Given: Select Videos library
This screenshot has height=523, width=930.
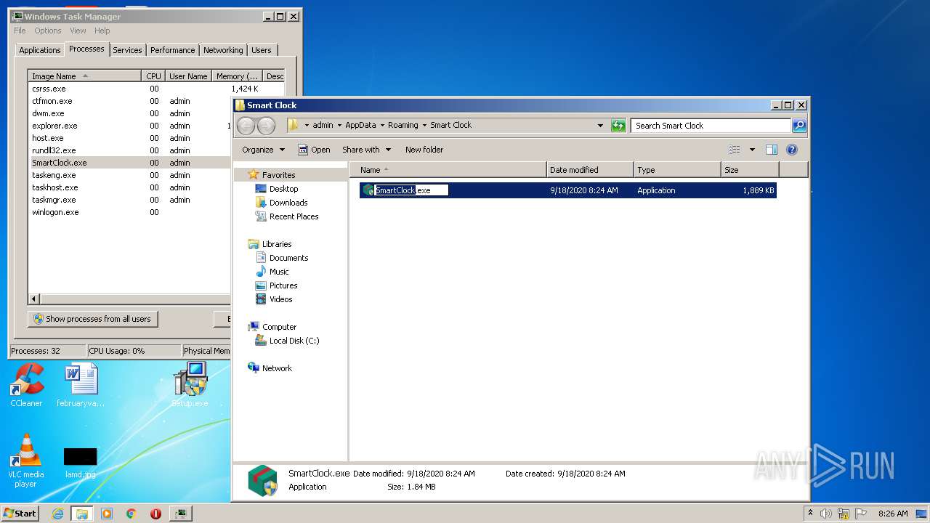Looking at the screenshot, I should (281, 299).
